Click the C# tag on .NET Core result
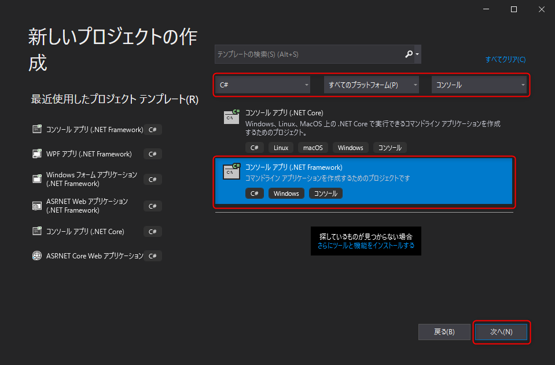The height and width of the screenshot is (365, 555). point(255,147)
